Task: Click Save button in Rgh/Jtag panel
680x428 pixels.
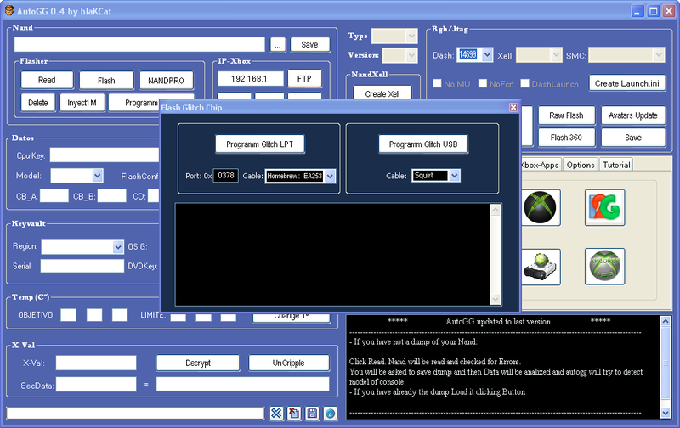Action: tap(633, 138)
